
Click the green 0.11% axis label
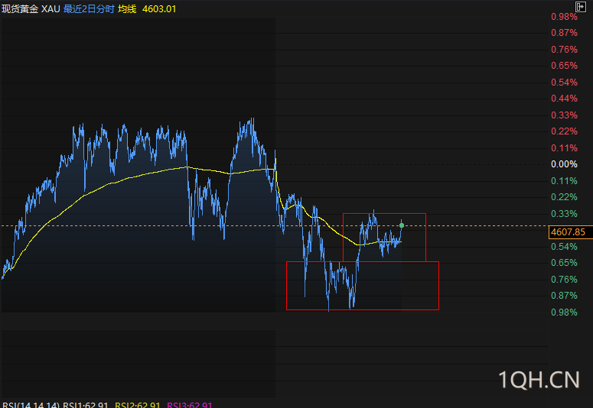tap(564, 181)
